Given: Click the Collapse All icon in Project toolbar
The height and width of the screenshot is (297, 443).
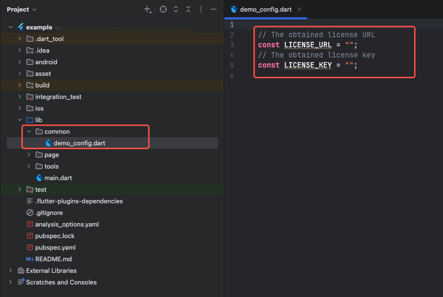Looking at the screenshot, I should (x=188, y=10).
